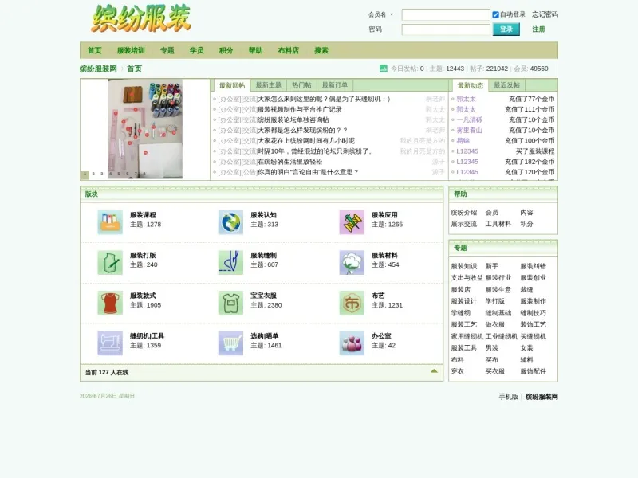638x478 pixels.
Task: Open the 缝制技巧 topic link
Action: coord(533,313)
